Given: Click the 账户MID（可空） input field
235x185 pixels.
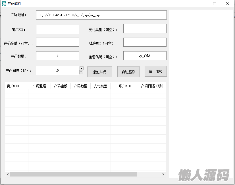Looking at the screenshot, I should tap(145, 42).
